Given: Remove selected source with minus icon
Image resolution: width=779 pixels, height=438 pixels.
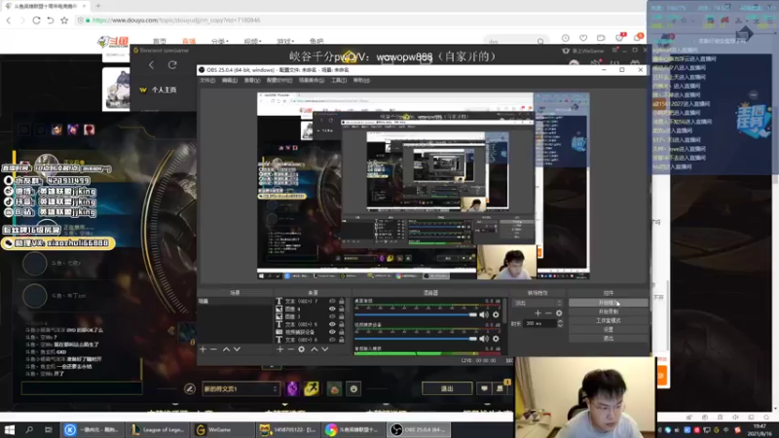Looking at the screenshot, I should [290, 349].
